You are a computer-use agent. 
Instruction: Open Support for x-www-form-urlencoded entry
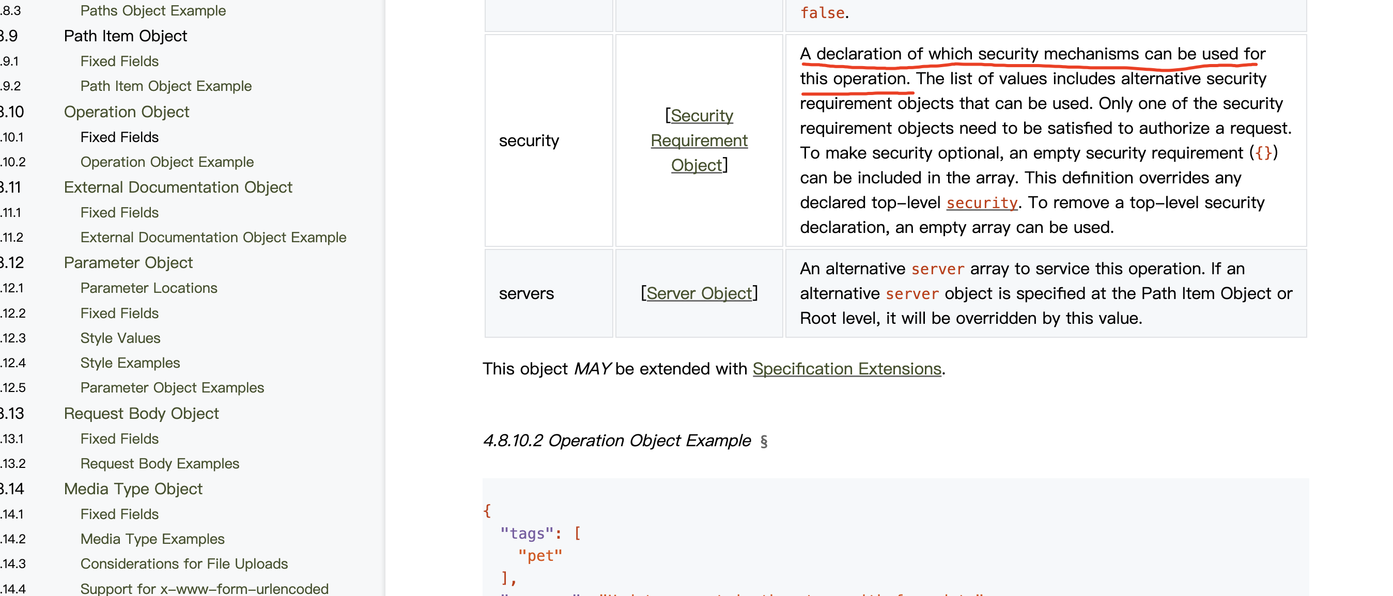coord(205,588)
